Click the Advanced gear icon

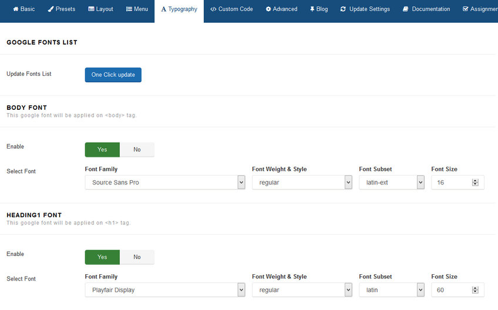268,9
